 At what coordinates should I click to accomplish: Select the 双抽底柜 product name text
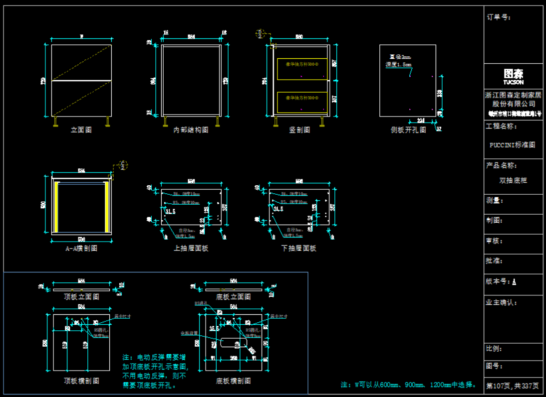pyautogui.click(x=513, y=180)
